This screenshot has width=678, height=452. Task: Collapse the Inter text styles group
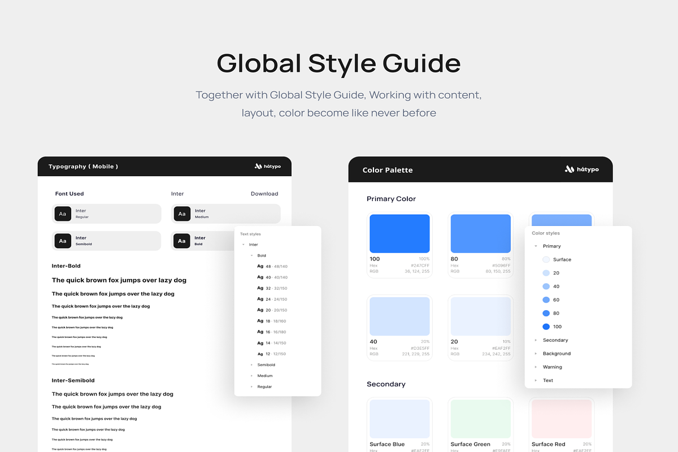[244, 245]
